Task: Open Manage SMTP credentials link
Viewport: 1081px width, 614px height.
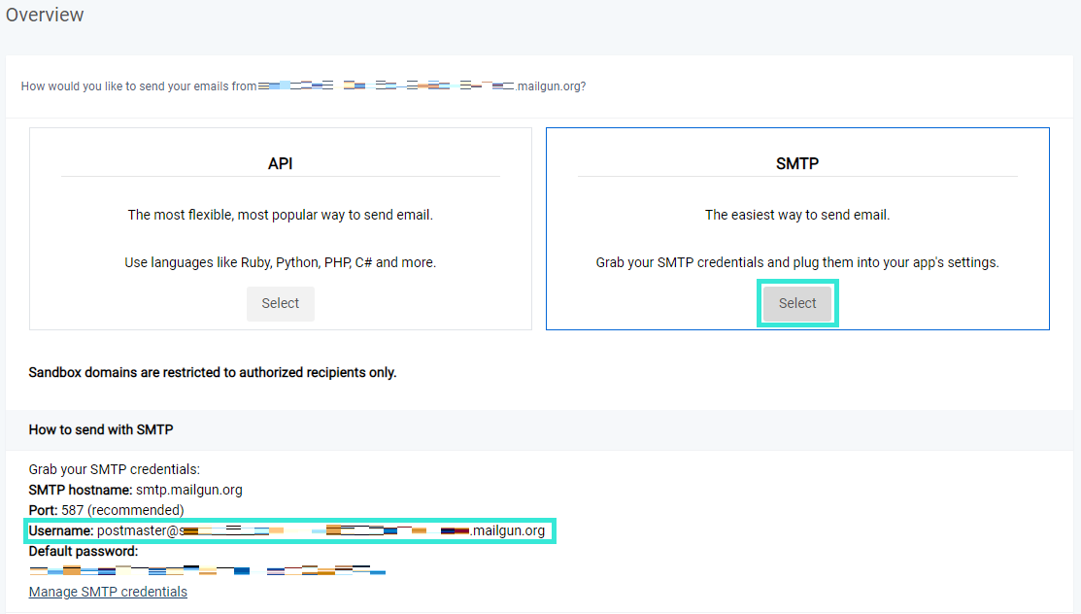Action: click(x=108, y=592)
